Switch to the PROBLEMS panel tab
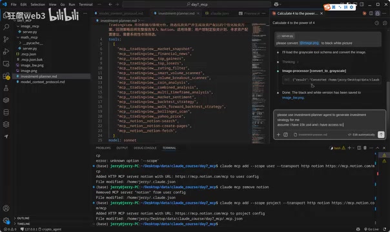Image resolution: width=390 pixels, height=232 pixels. 103,148
